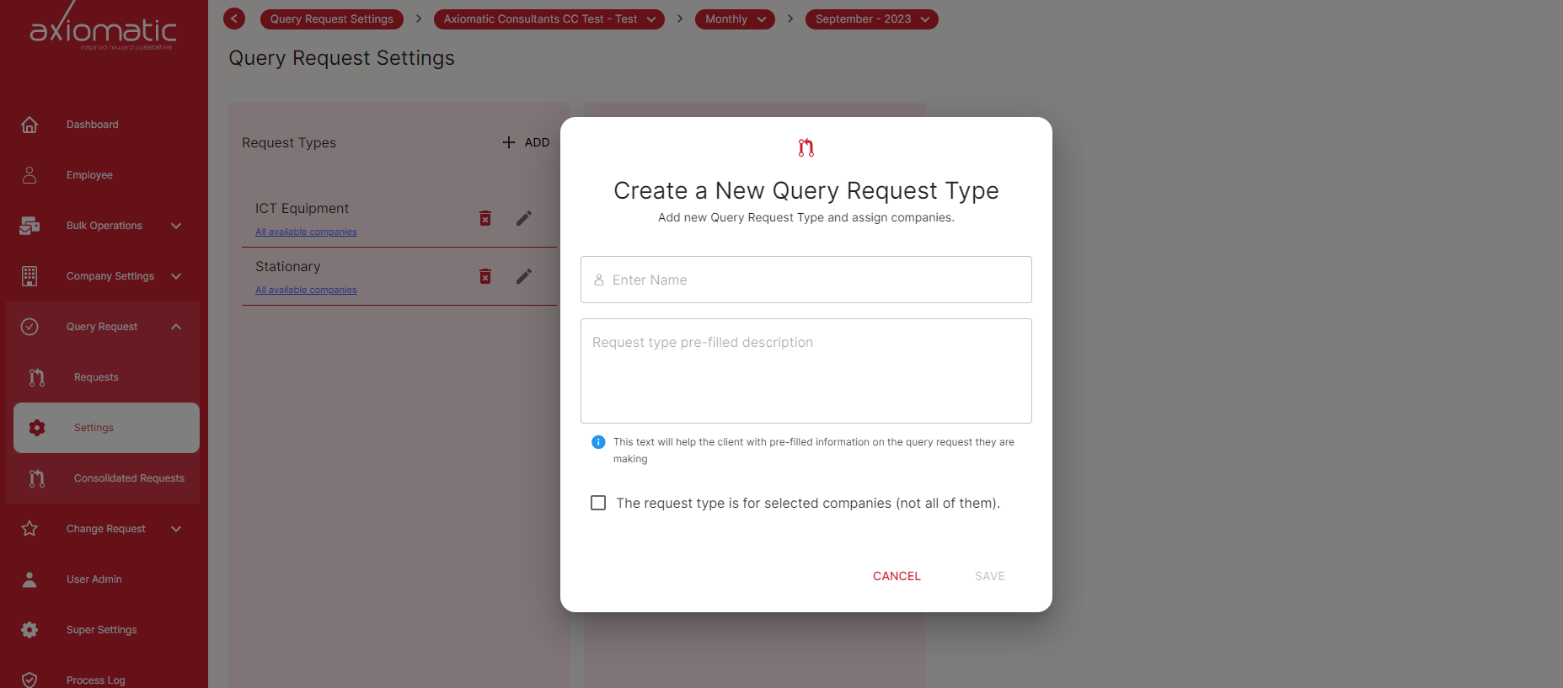Click the plus icon beside ADD
The width and height of the screenshot is (1563, 688).
click(509, 142)
